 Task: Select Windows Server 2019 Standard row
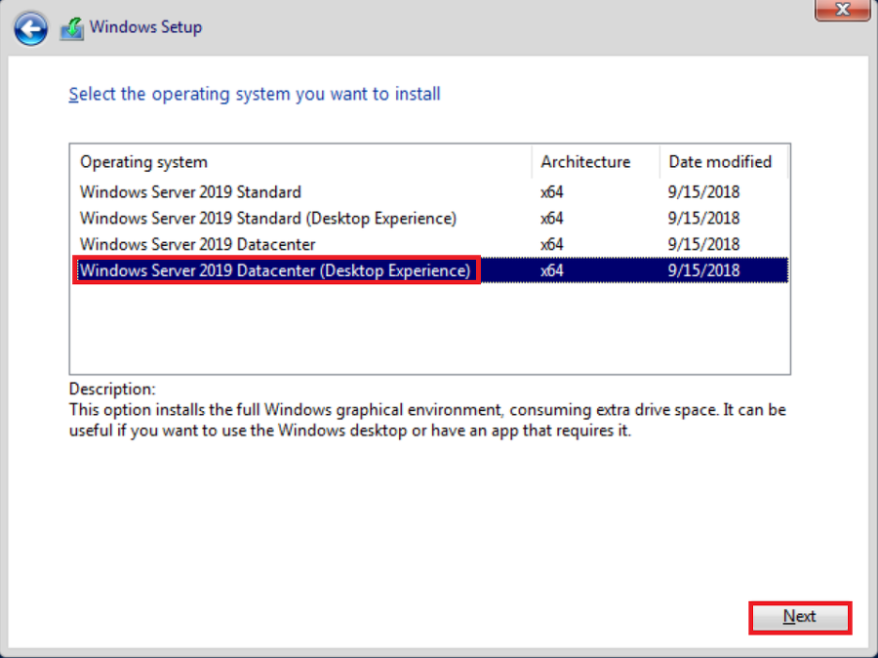pyautogui.click(x=429, y=191)
